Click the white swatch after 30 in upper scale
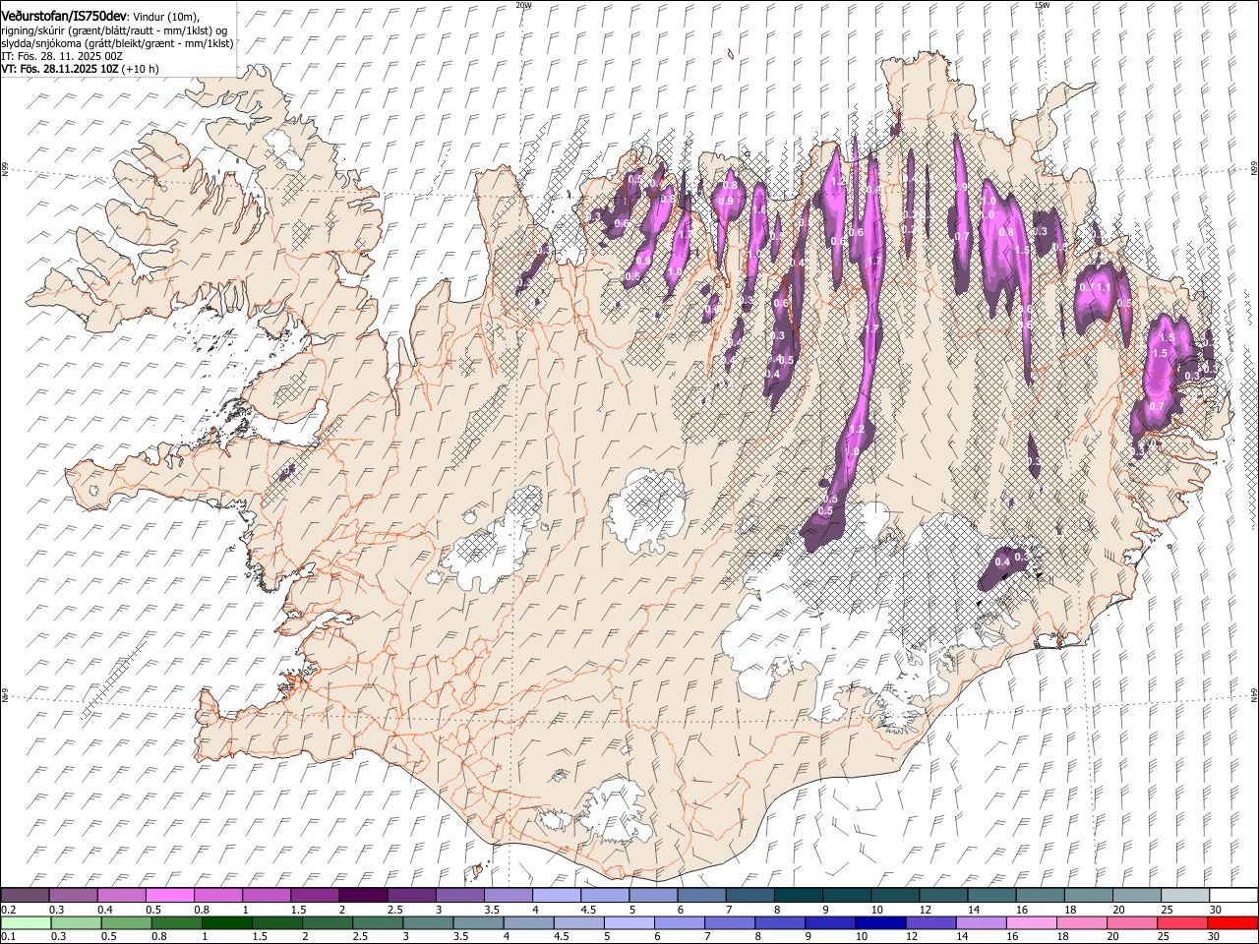Viewport: 1259px width, 944px height. [x=1232, y=895]
